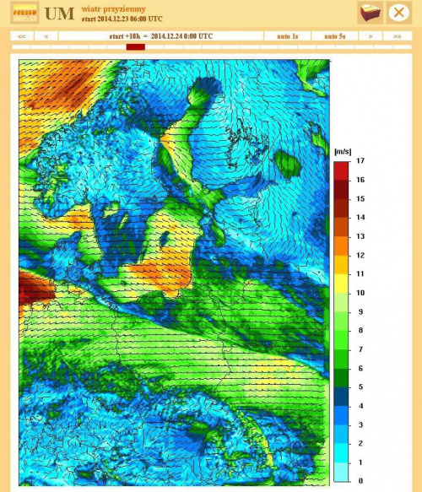The width and height of the screenshot is (422, 492).
Task: Select the first timeline segment
Action: click(x=21, y=47)
